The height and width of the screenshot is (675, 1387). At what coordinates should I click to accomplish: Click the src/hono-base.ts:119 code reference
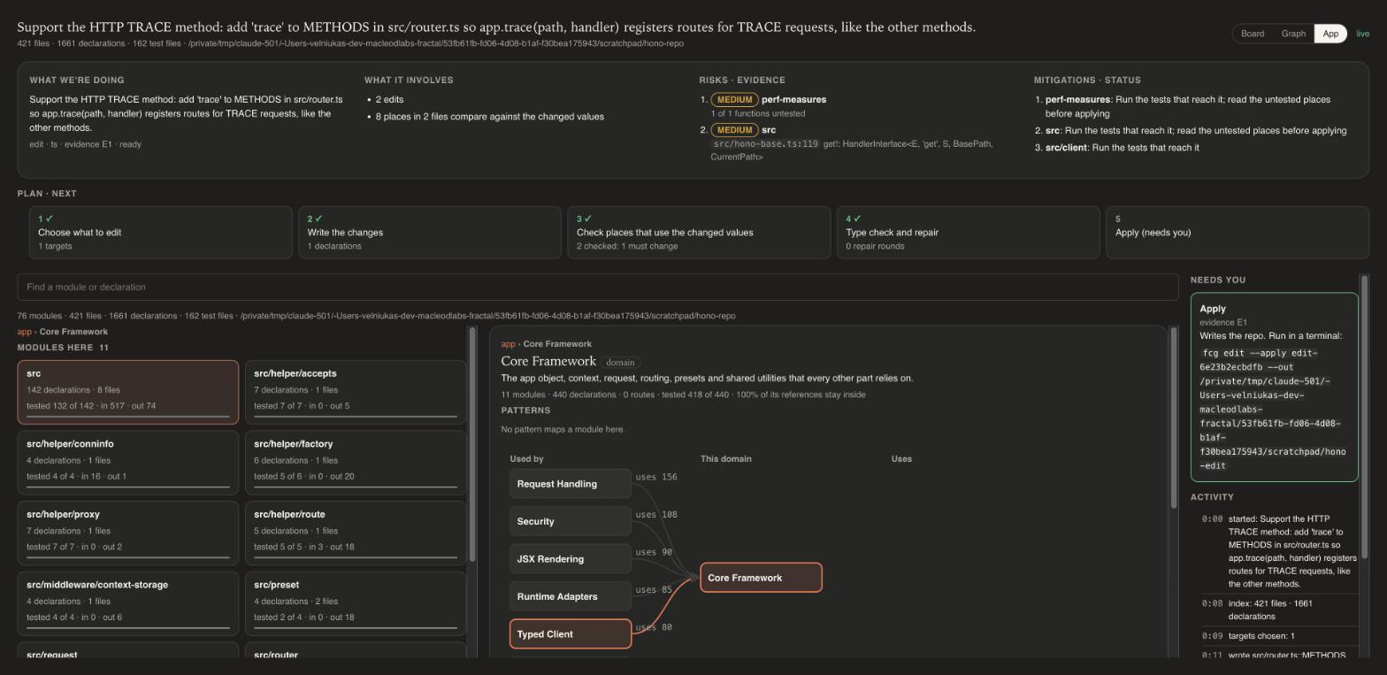pos(766,144)
